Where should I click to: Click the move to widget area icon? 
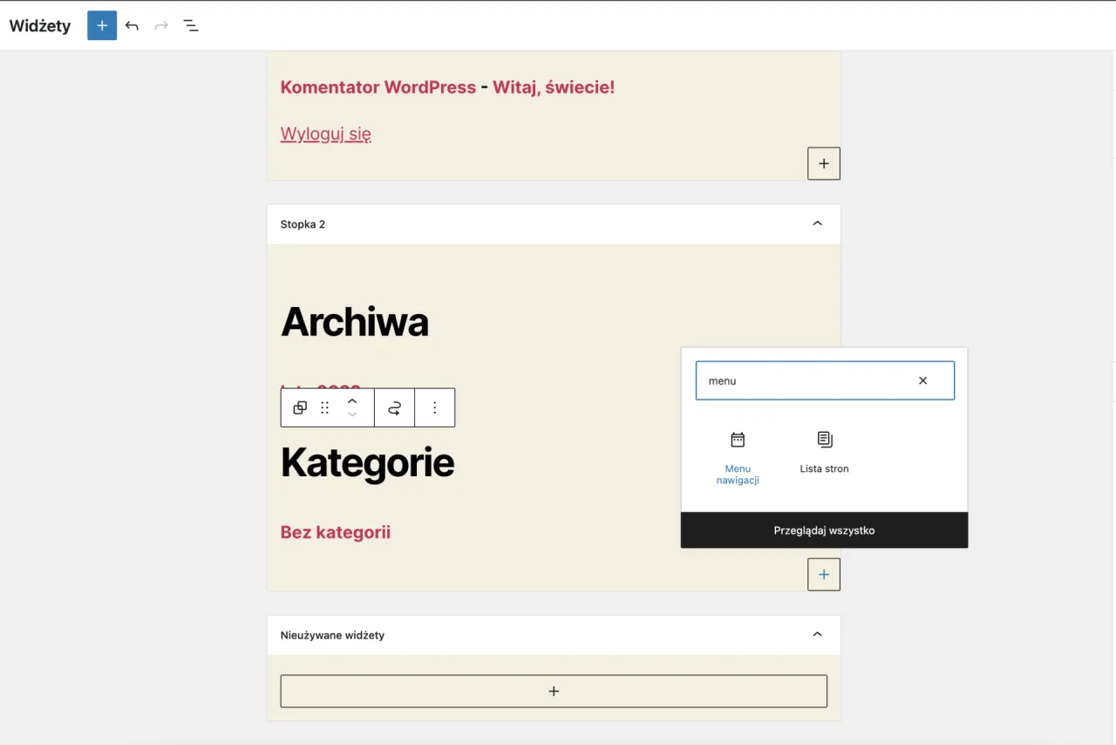click(x=394, y=407)
